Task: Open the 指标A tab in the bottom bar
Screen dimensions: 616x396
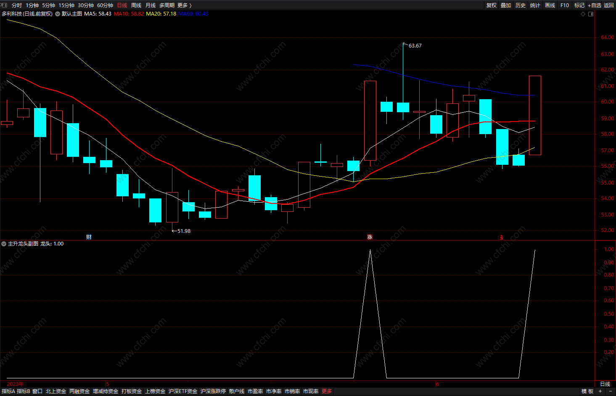Action: coord(8,391)
